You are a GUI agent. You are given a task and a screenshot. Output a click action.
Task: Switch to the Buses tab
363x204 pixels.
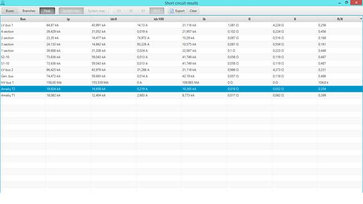click(x=10, y=11)
